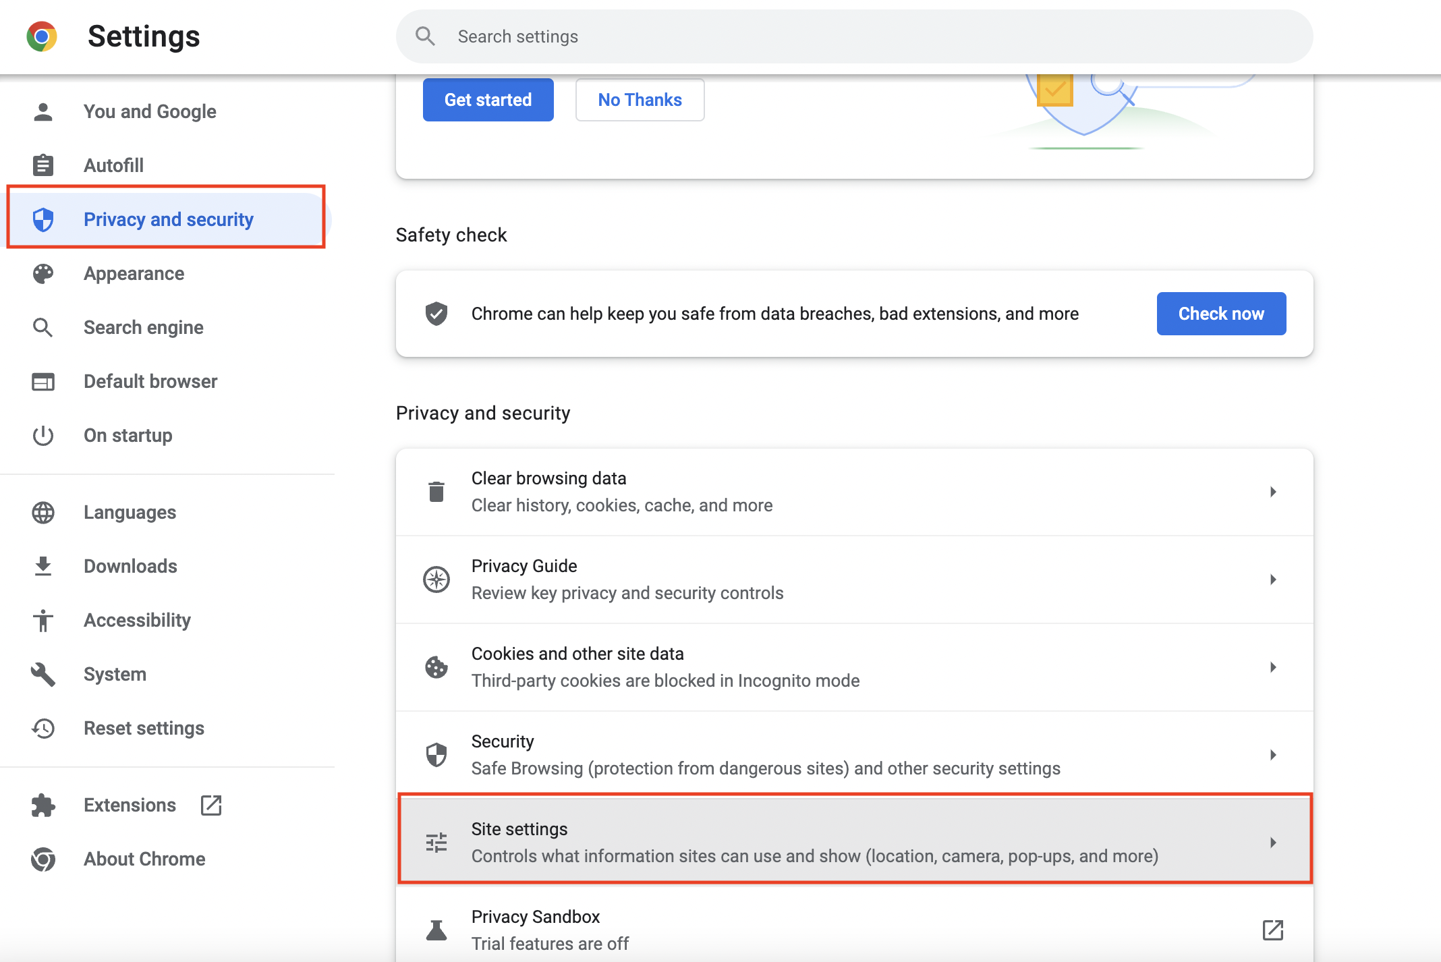The width and height of the screenshot is (1441, 962).
Task: Click the accessibility figure icon
Action: click(43, 620)
